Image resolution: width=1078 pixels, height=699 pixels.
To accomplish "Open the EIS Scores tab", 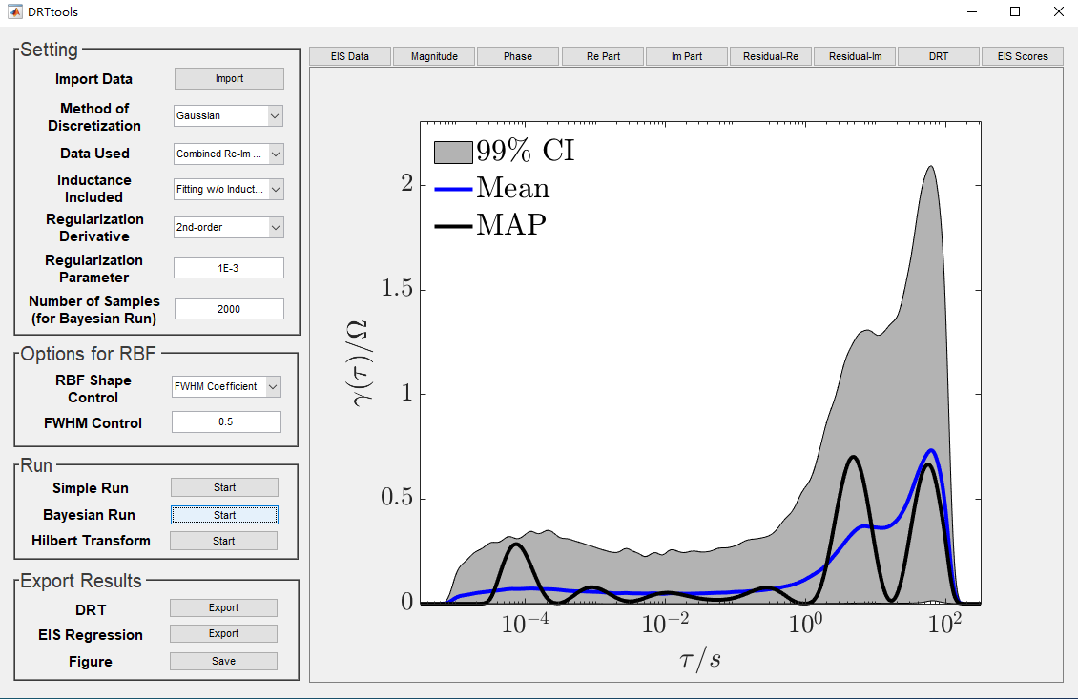I will (x=1023, y=56).
